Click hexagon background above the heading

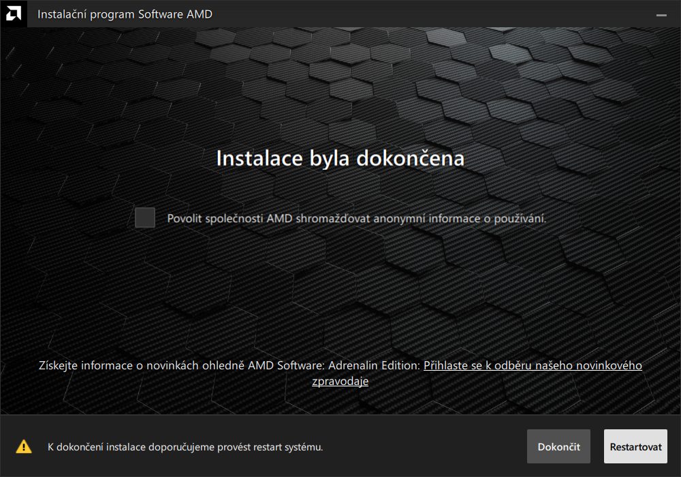click(x=340, y=89)
